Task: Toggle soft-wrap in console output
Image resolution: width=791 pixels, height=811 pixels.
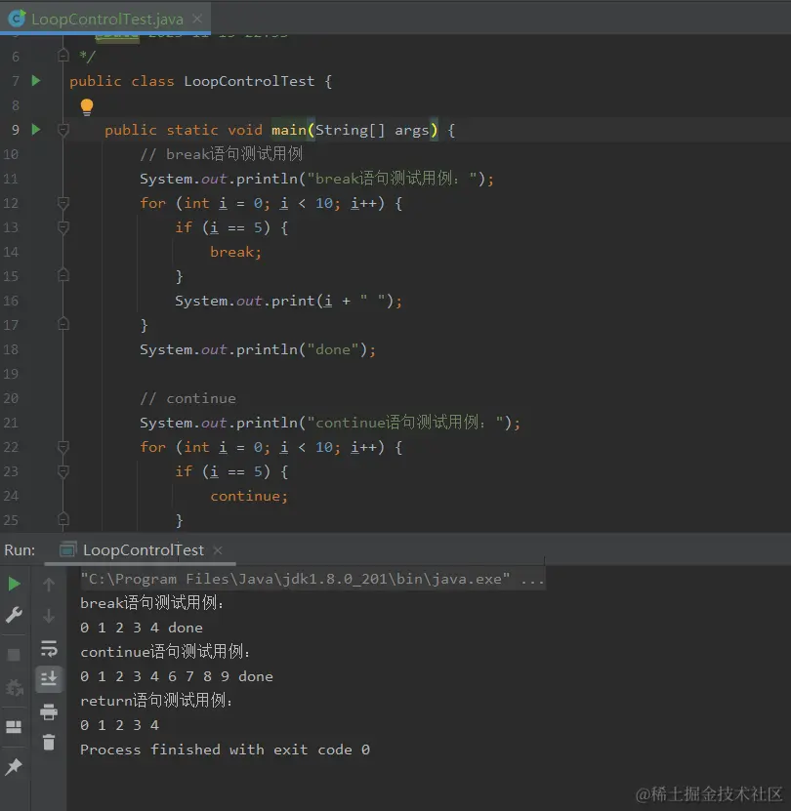Action: (x=49, y=648)
